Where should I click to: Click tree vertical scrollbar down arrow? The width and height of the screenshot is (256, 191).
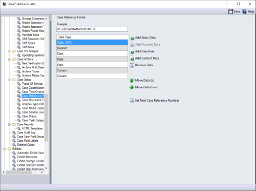[x=46, y=168]
